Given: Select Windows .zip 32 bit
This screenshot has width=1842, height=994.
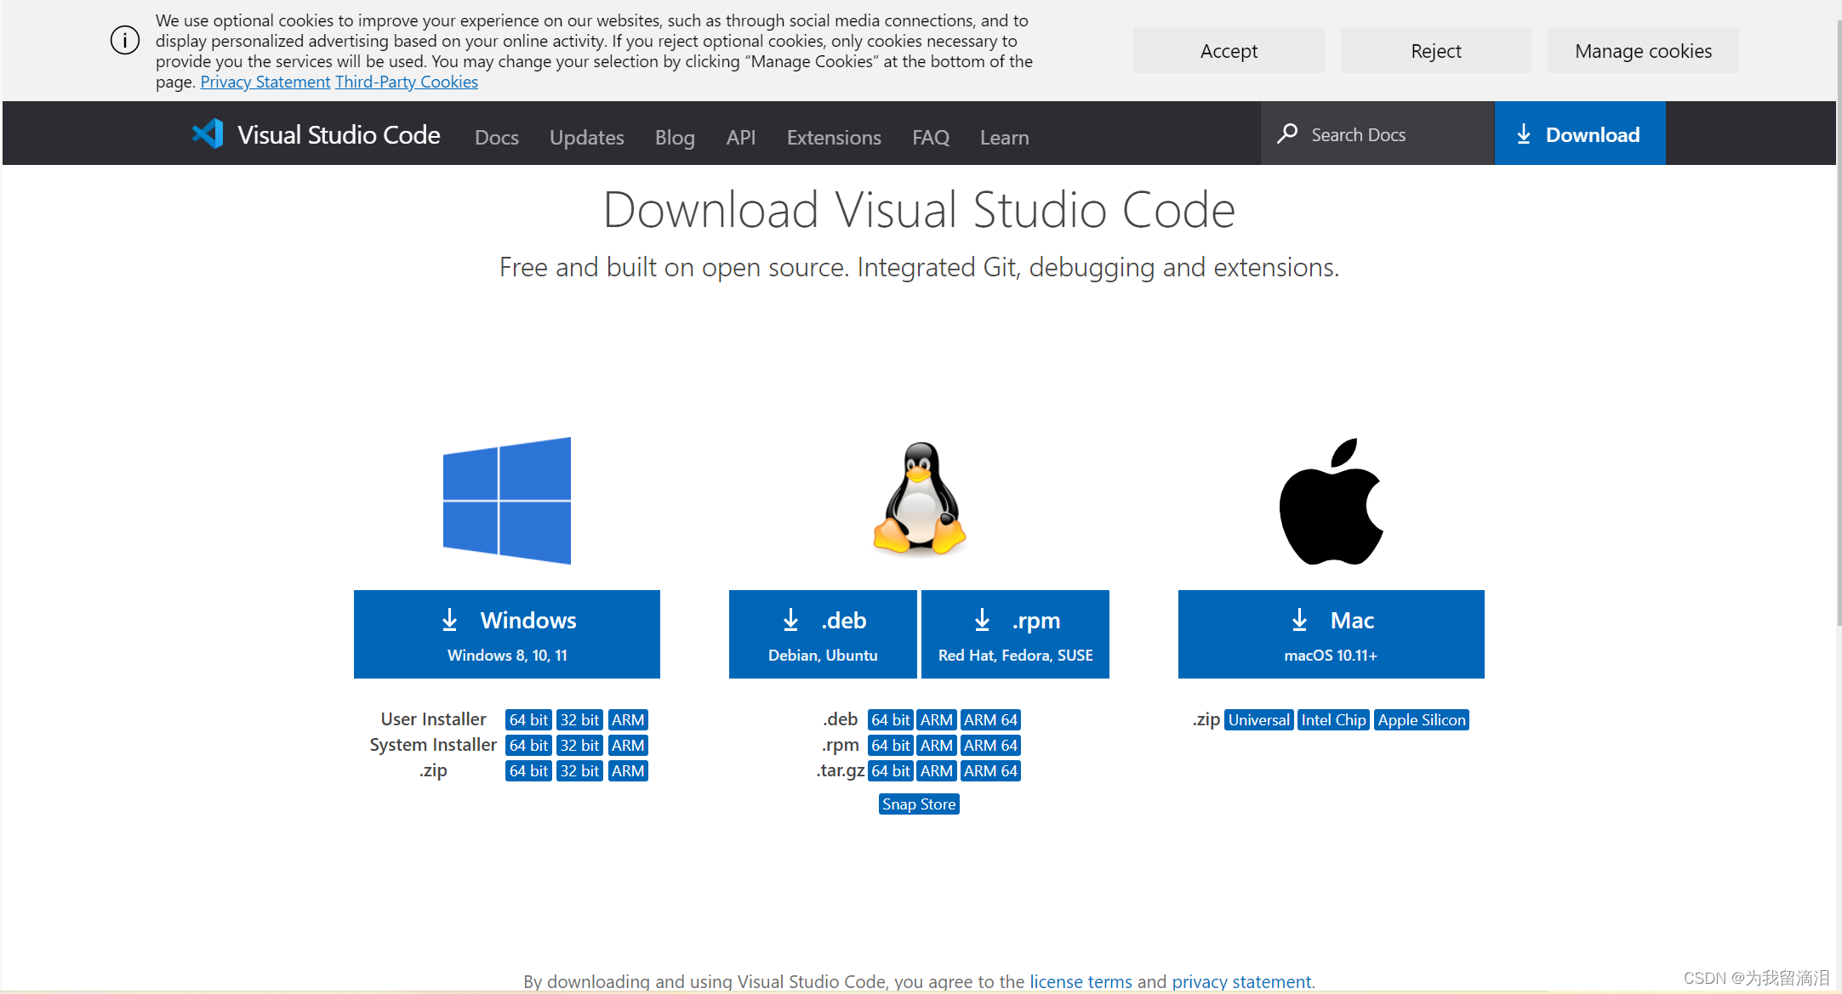Looking at the screenshot, I should tap(579, 770).
